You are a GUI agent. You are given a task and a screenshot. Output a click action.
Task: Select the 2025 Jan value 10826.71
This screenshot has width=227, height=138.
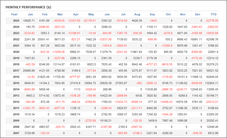coord(29,20)
